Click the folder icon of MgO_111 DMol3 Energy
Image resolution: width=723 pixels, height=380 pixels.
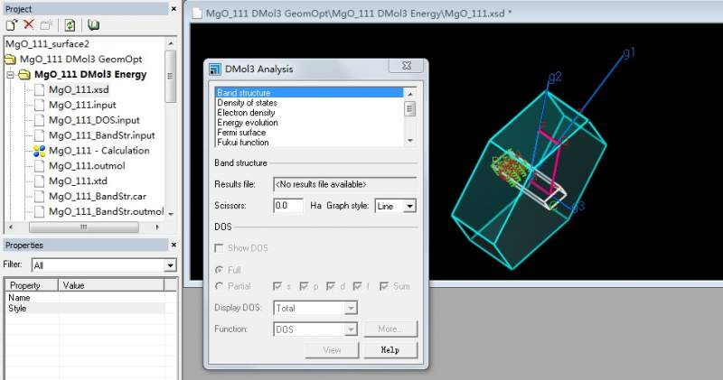[25, 75]
